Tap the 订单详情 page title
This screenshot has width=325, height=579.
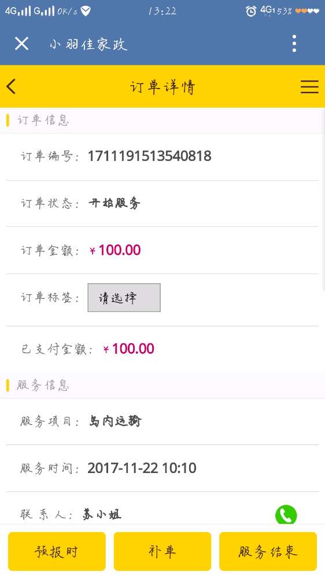point(162,87)
